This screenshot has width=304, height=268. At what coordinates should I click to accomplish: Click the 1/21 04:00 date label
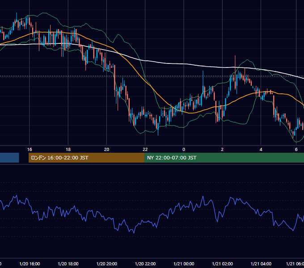(261, 264)
